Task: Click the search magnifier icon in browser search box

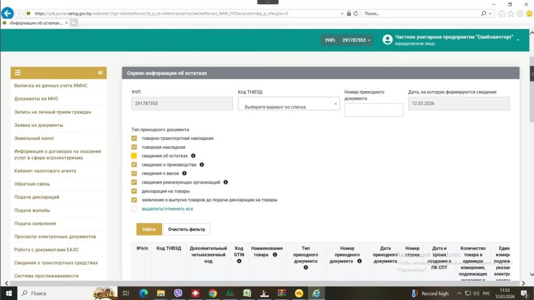Action: coord(483,13)
